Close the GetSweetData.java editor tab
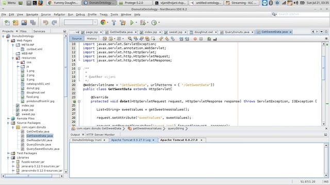The image size is (330, 185). 290,32
